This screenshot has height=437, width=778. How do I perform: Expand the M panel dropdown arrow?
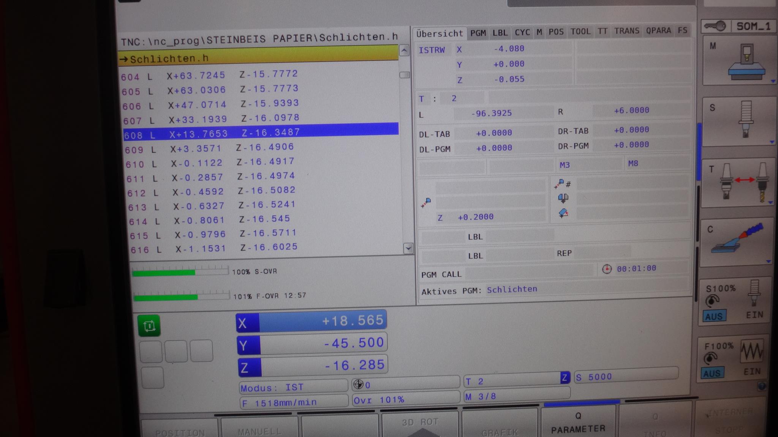click(773, 81)
